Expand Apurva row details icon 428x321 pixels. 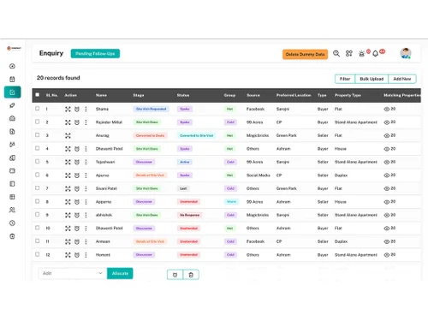click(68, 175)
